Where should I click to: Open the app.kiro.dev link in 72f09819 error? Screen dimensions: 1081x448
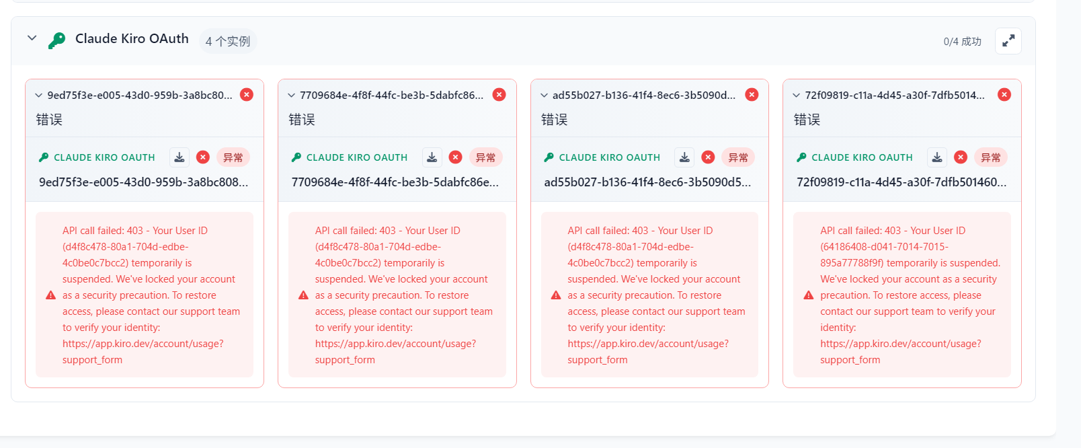[x=901, y=352]
